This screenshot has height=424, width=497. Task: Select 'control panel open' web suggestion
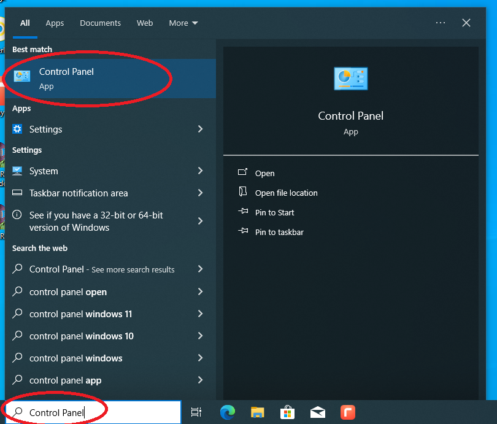[68, 292]
